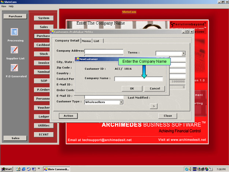The height and width of the screenshot is (172, 229).
Task: Open the Utilities module button
Action: click(44, 125)
